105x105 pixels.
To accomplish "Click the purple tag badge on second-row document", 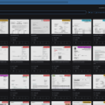I will tap(84, 47).
